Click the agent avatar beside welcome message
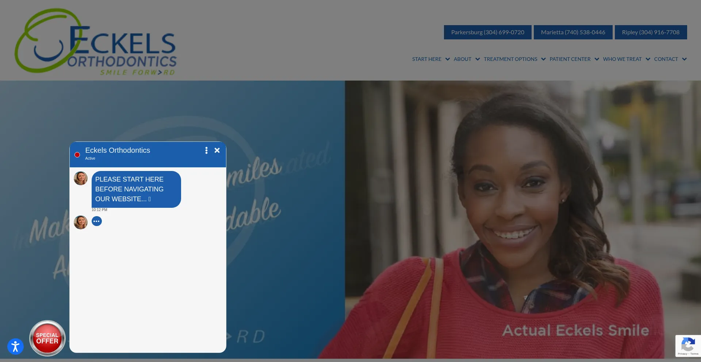Image resolution: width=701 pixels, height=362 pixels. pyautogui.click(x=81, y=179)
